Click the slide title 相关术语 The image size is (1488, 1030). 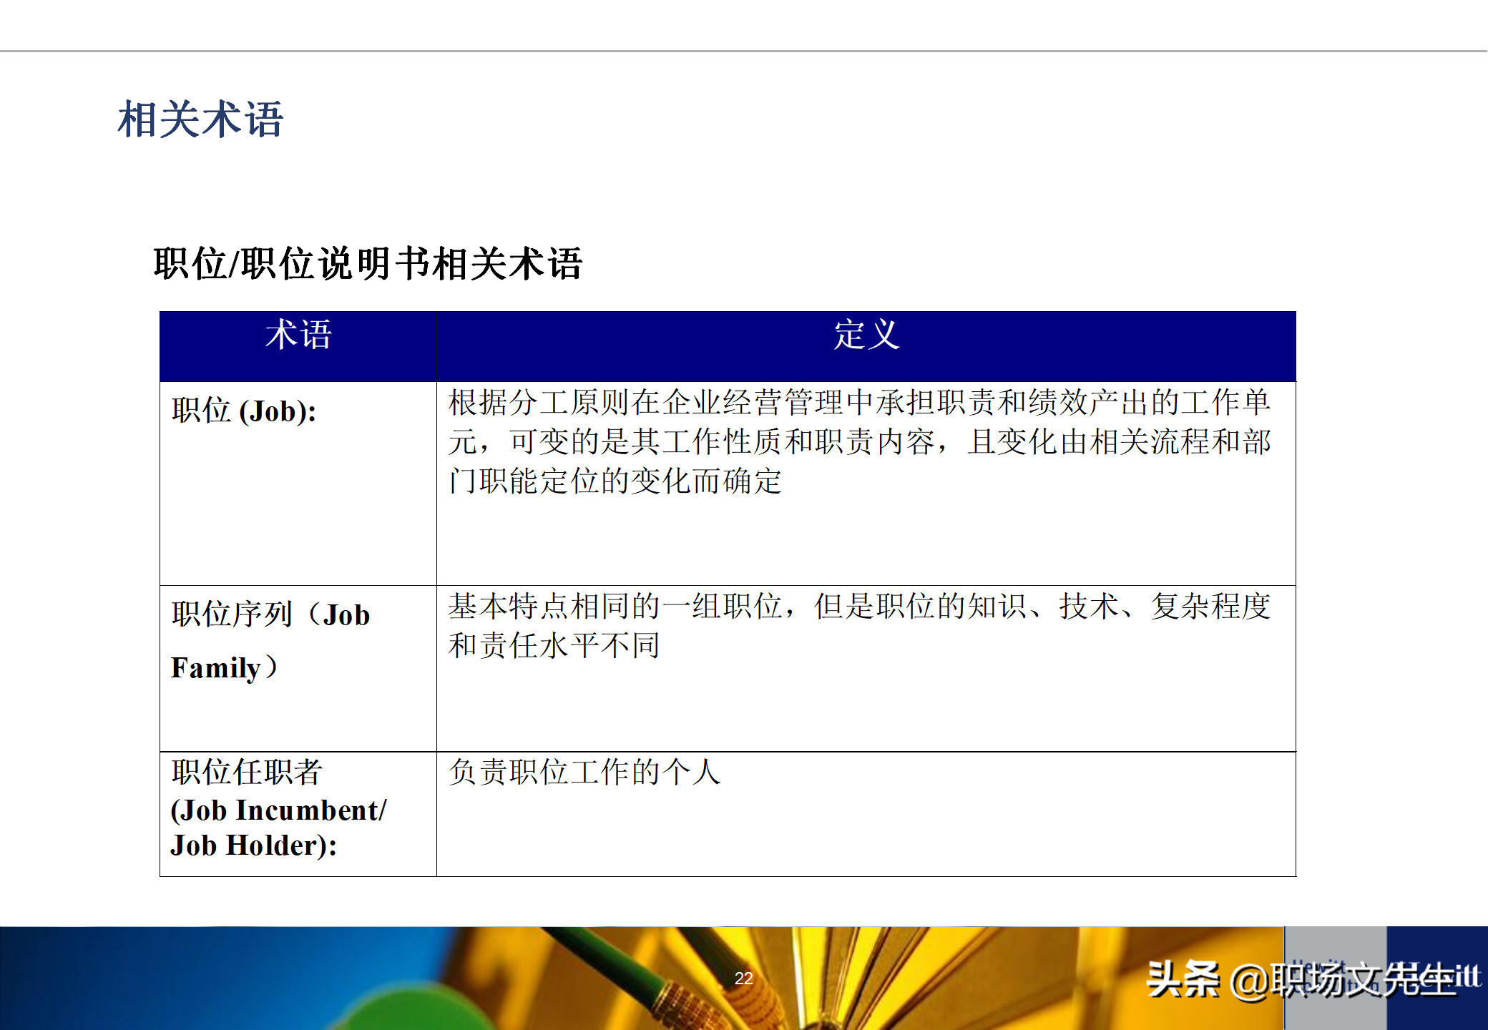click(x=201, y=119)
